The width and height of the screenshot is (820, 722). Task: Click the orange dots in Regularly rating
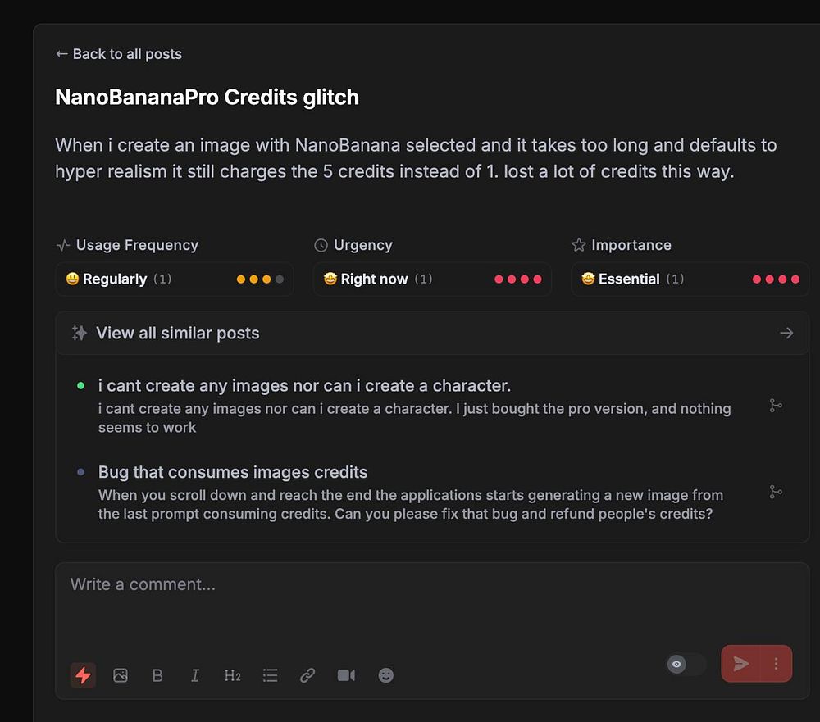pos(260,279)
